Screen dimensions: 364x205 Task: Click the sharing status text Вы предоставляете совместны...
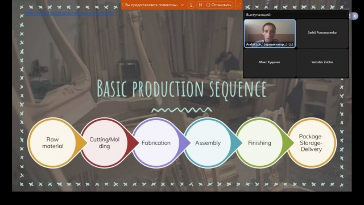152,5
